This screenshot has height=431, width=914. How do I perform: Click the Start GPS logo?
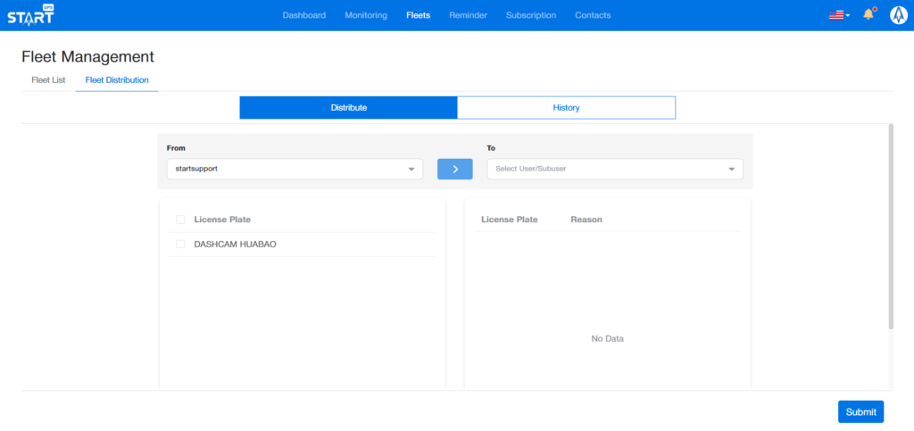30,15
